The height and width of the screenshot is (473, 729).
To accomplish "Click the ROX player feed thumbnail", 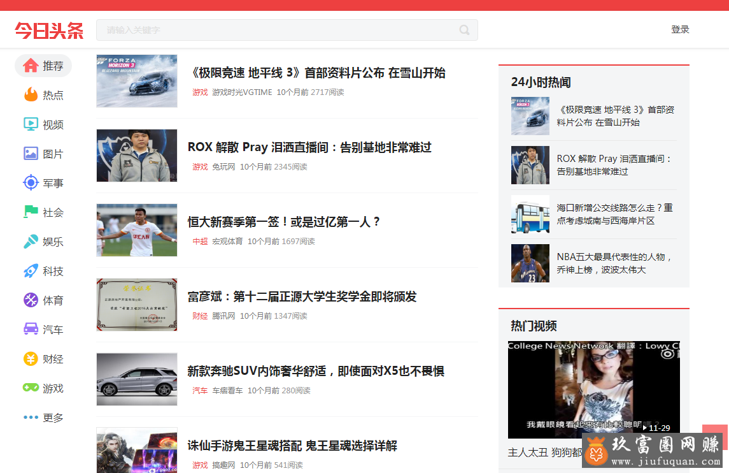I will tap(137, 156).
